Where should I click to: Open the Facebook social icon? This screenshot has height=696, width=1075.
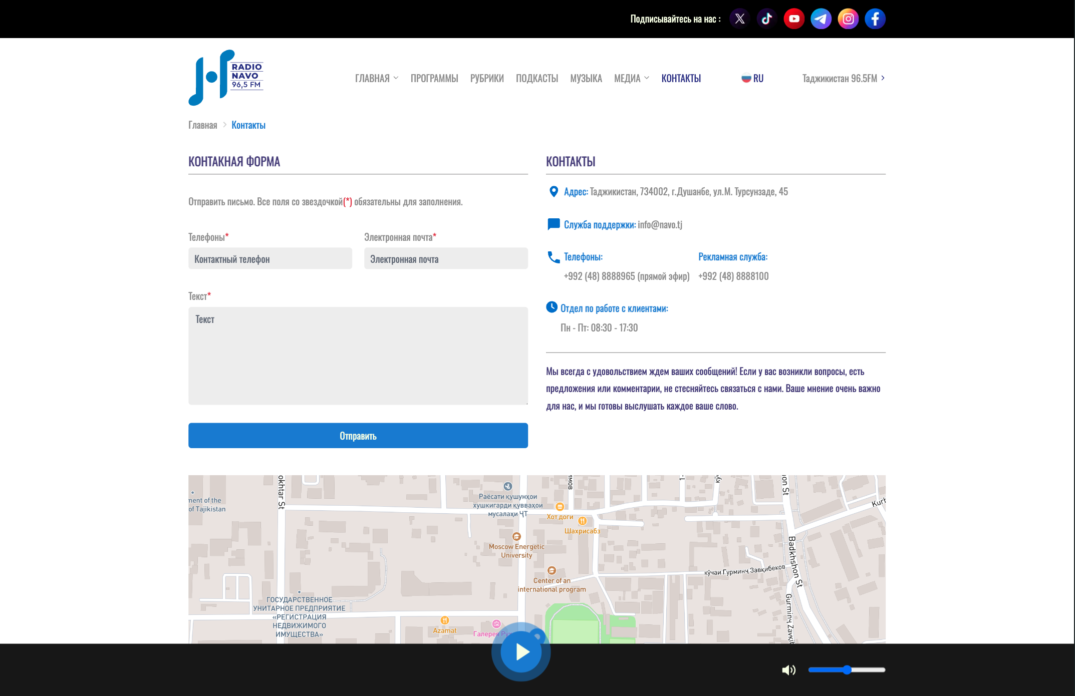(x=875, y=19)
